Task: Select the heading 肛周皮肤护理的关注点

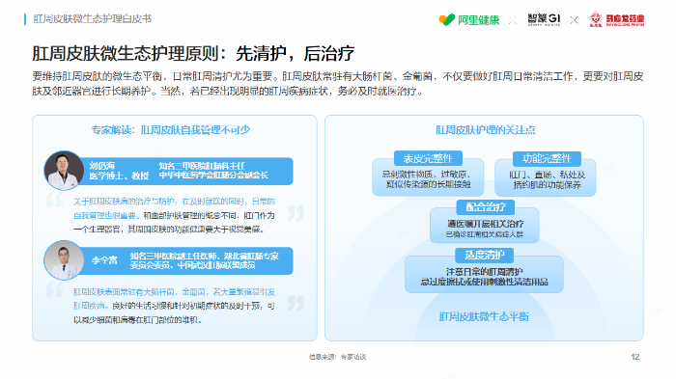Action: click(x=485, y=130)
